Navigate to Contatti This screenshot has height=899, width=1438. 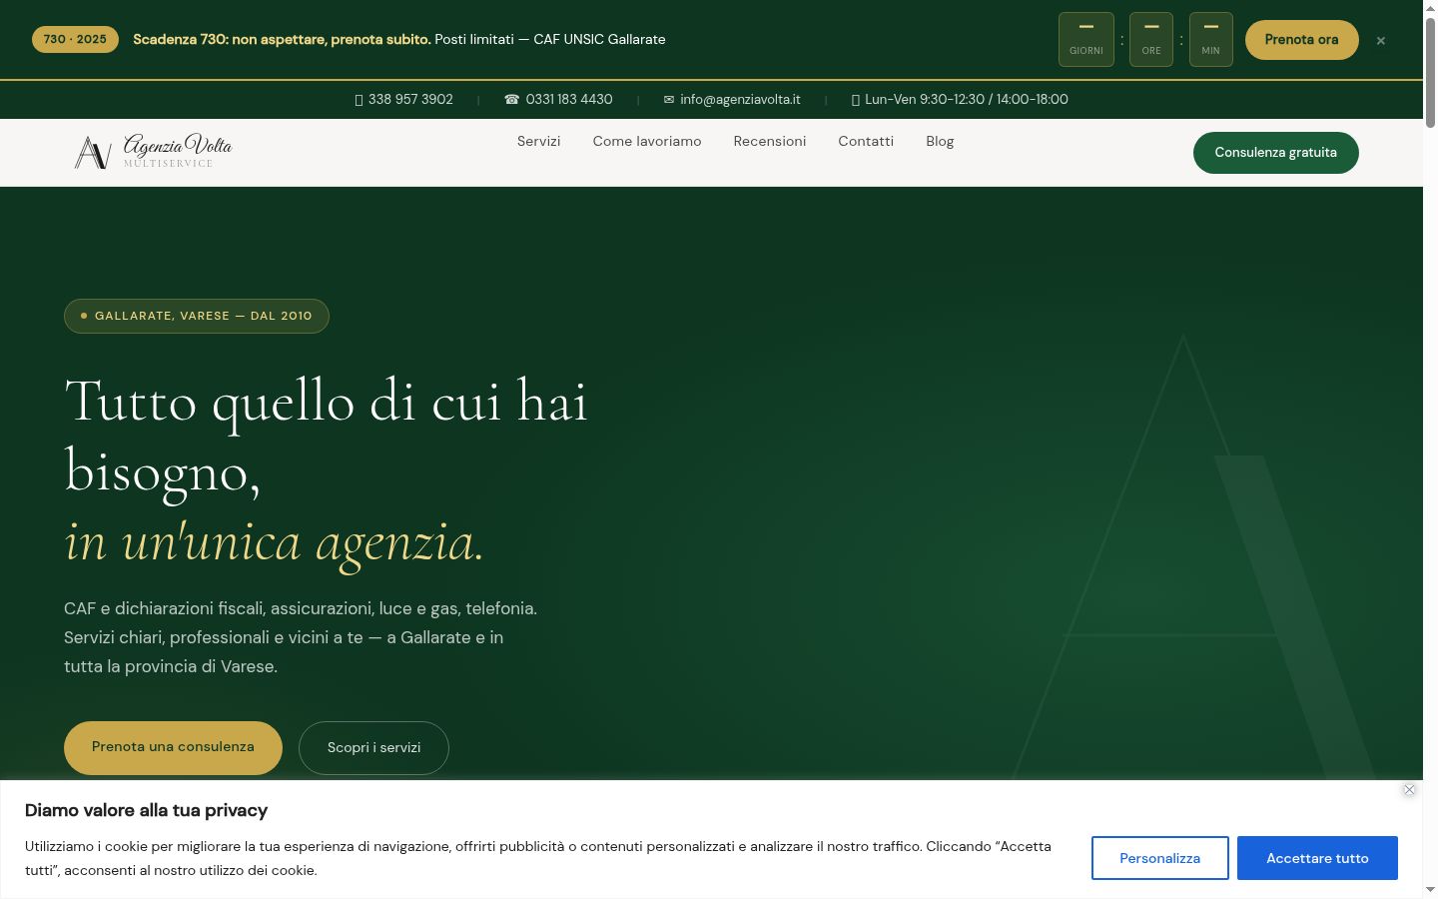click(x=866, y=141)
